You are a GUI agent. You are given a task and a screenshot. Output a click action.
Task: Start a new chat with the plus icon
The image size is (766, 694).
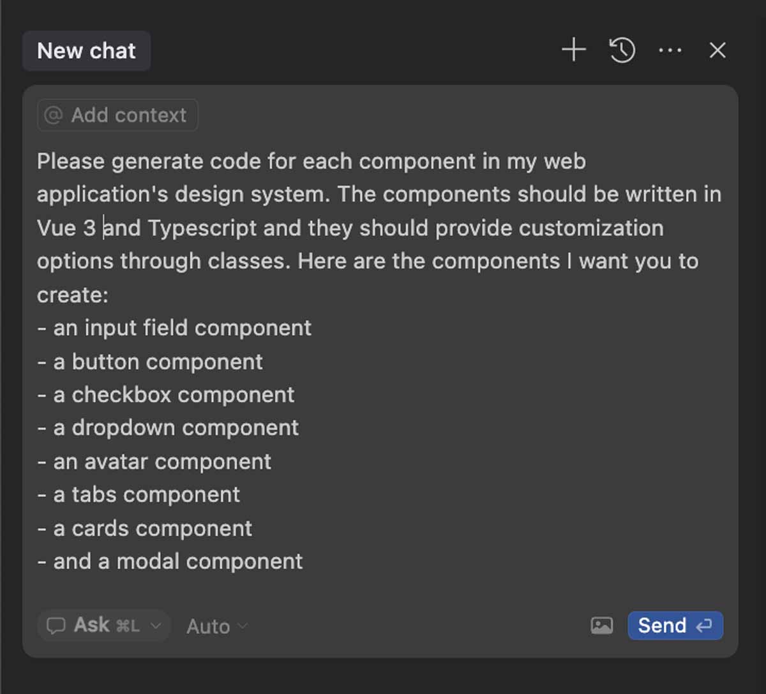[x=574, y=50]
